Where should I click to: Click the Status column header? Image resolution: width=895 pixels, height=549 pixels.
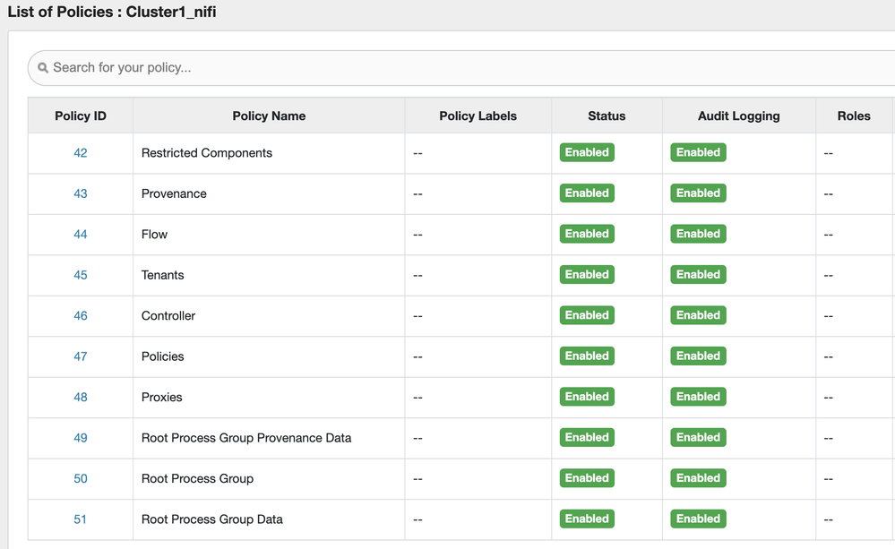(607, 116)
